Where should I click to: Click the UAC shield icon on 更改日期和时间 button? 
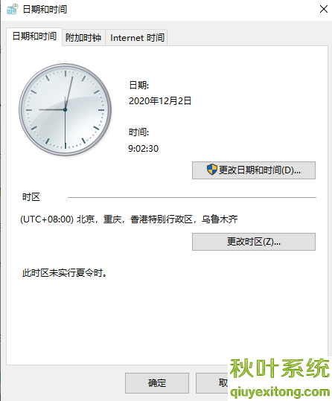click(x=211, y=170)
